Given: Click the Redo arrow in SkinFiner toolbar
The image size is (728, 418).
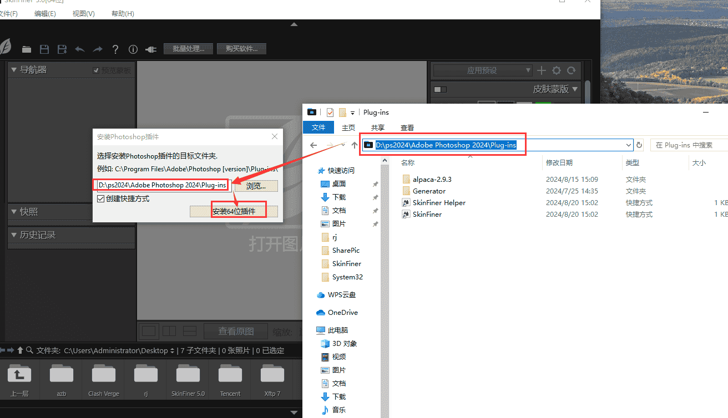Looking at the screenshot, I should point(98,49).
